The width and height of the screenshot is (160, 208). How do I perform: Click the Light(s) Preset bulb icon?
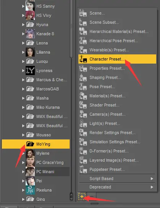tap(83, 123)
